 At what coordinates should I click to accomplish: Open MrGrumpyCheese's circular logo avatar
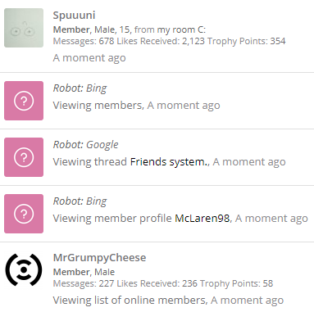pos(24,269)
